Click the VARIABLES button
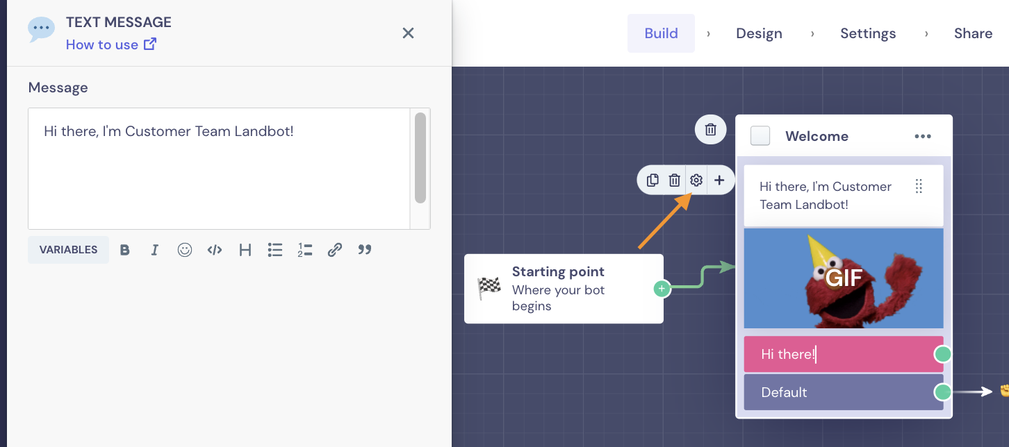The width and height of the screenshot is (1009, 447). click(68, 250)
